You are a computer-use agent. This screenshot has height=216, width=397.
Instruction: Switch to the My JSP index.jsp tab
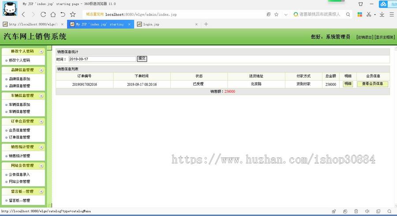(x=101, y=24)
